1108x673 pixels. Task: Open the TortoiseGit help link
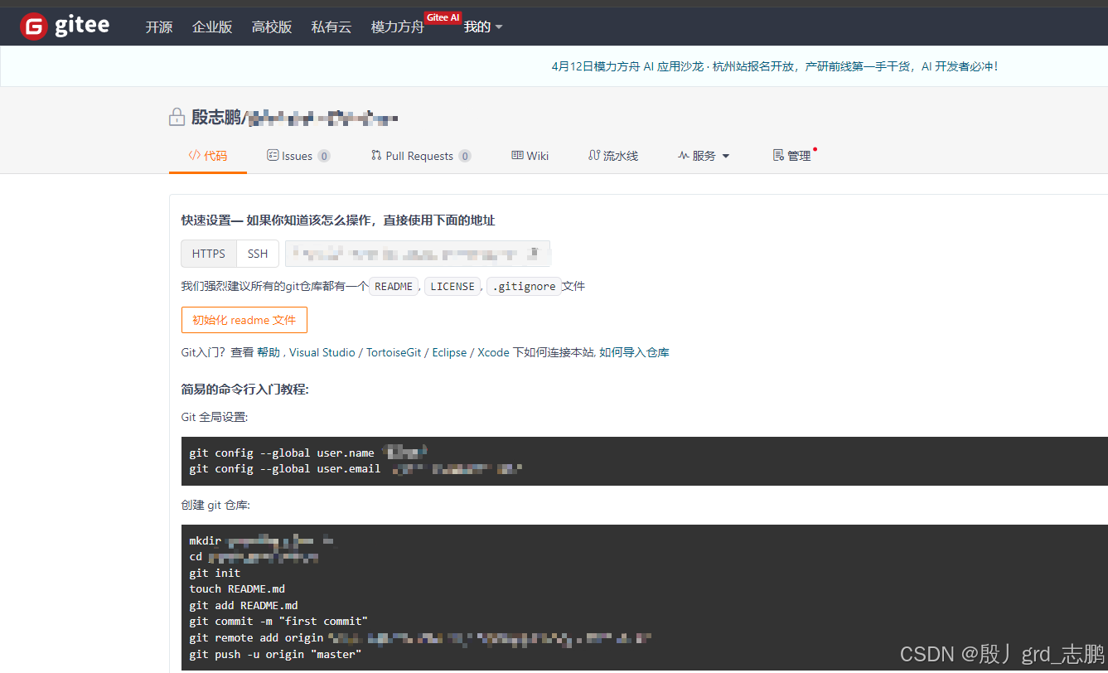[394, 352]
